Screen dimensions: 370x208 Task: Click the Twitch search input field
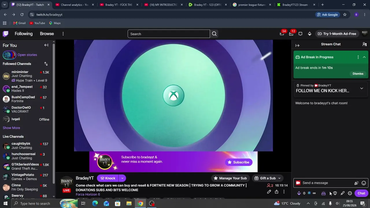click(x=169, y=34)
